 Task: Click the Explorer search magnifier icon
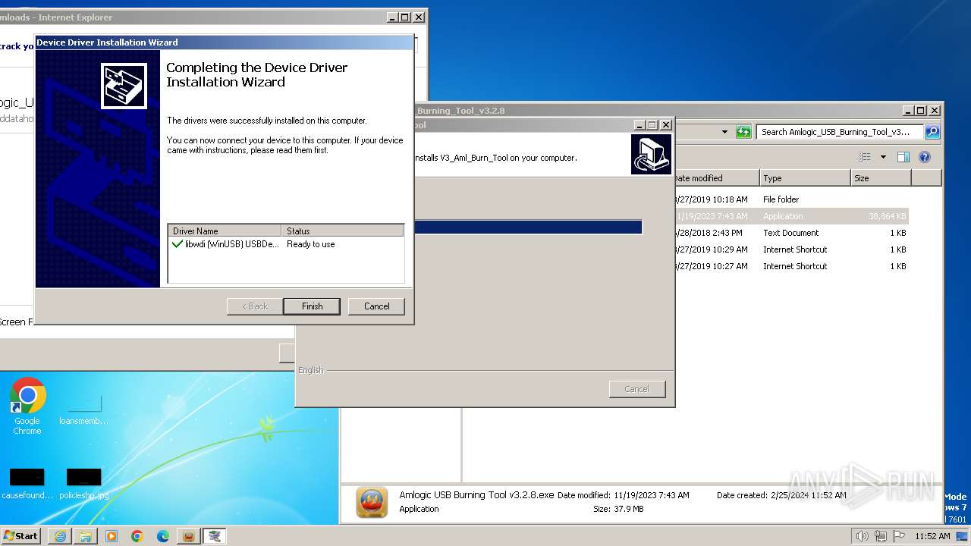click(x=932, y=132)
